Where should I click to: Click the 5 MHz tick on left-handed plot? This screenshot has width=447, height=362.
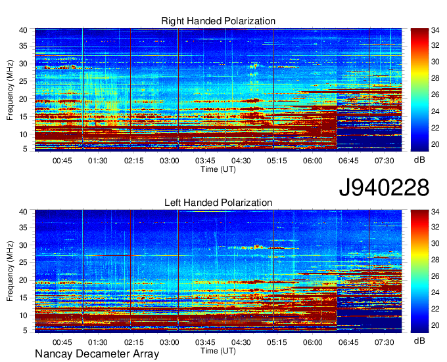(x=26, y=330)
